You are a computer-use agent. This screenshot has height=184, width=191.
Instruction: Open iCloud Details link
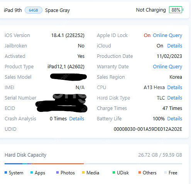coord(175,46)
